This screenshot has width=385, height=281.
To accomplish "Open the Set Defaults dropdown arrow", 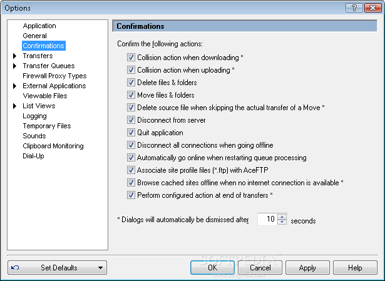I will [100, 268].
